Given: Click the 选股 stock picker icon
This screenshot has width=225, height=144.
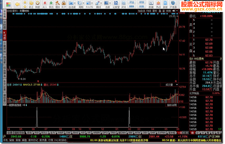Looking at the screenshot, I should coord(107,4).
